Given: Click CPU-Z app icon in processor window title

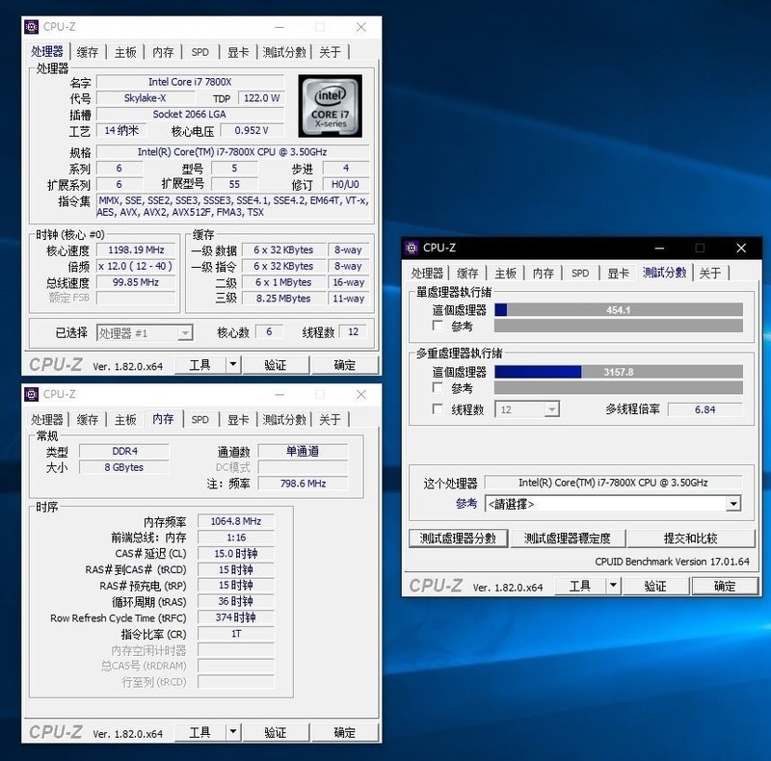Looking at the screenshot, I should click(32, 27).
